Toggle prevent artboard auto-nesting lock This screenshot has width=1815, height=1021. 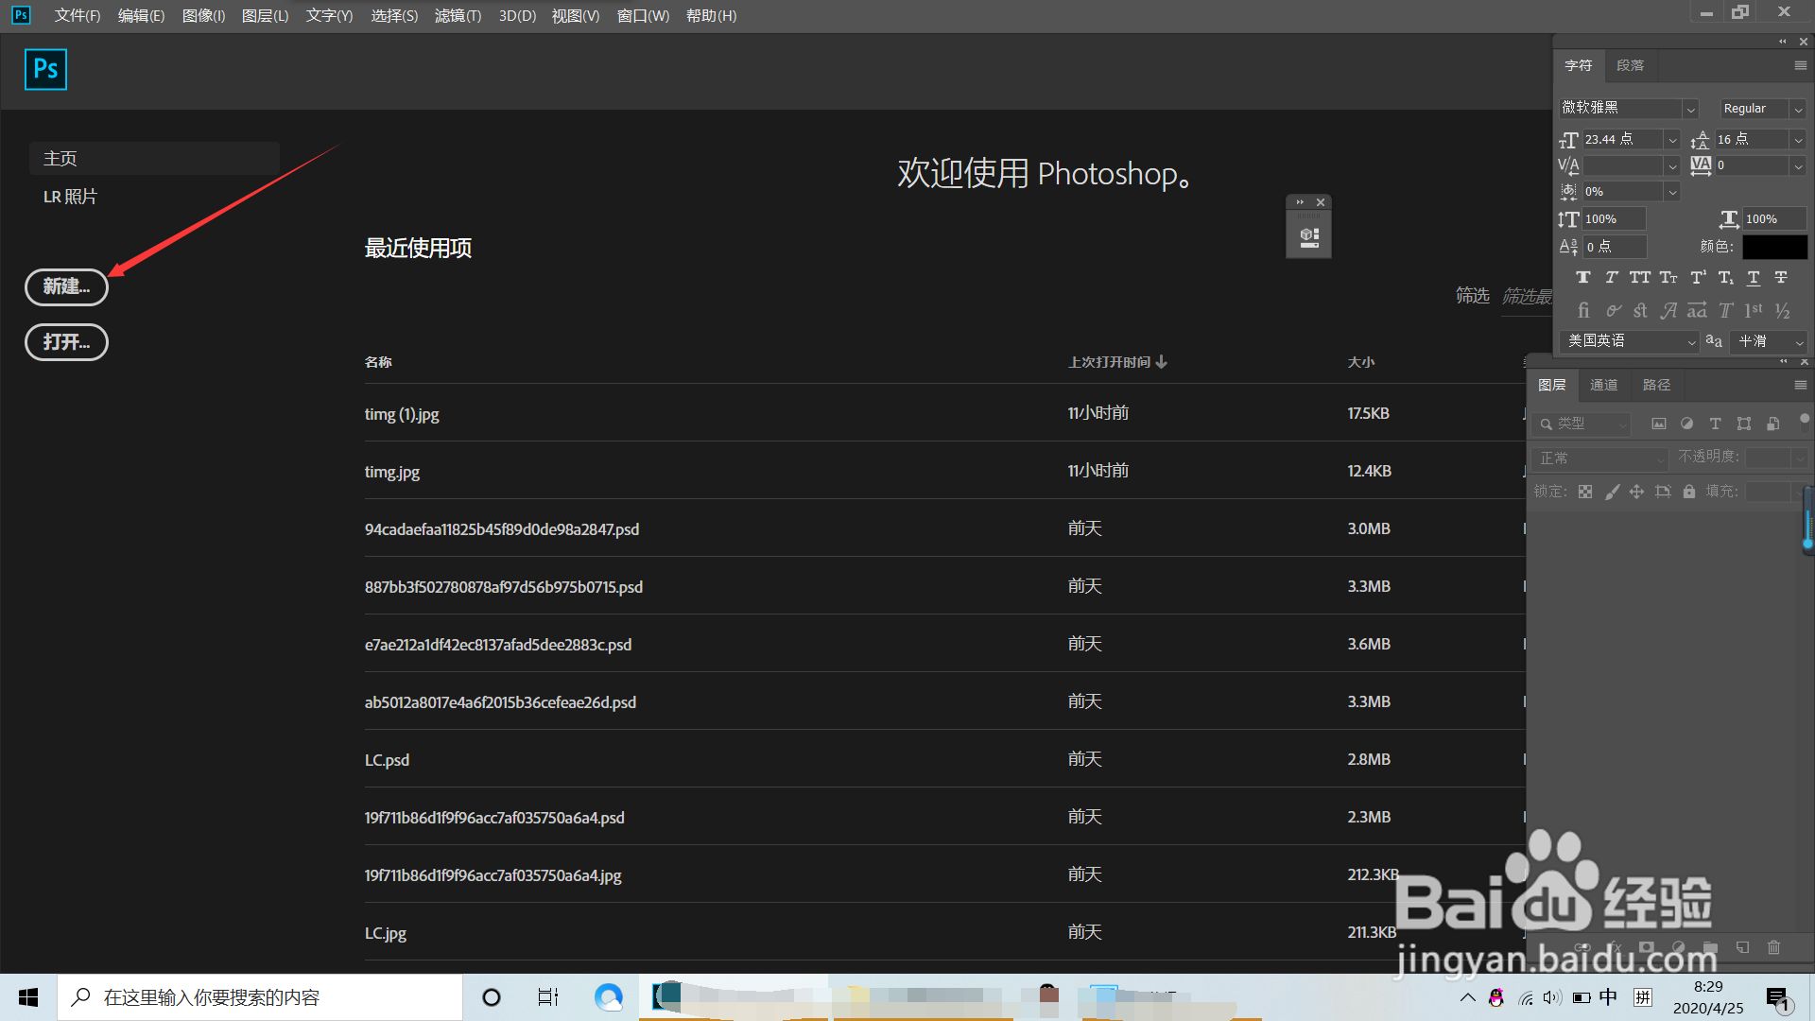[x=1663, y=492]
